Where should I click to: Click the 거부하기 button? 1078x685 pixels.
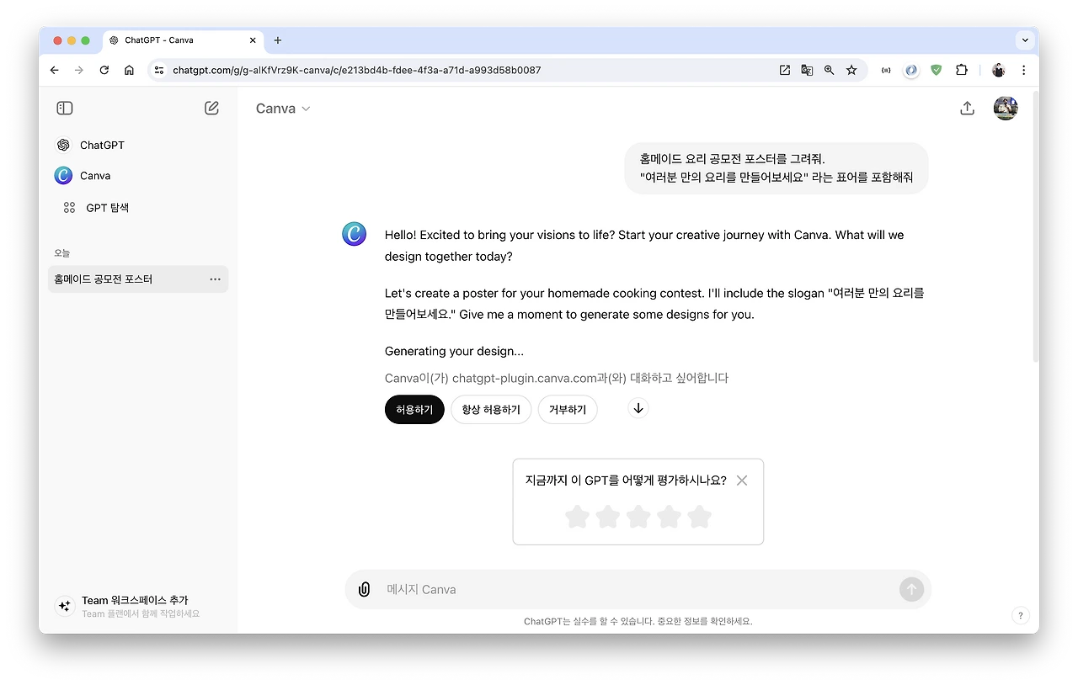coord(568,410)
